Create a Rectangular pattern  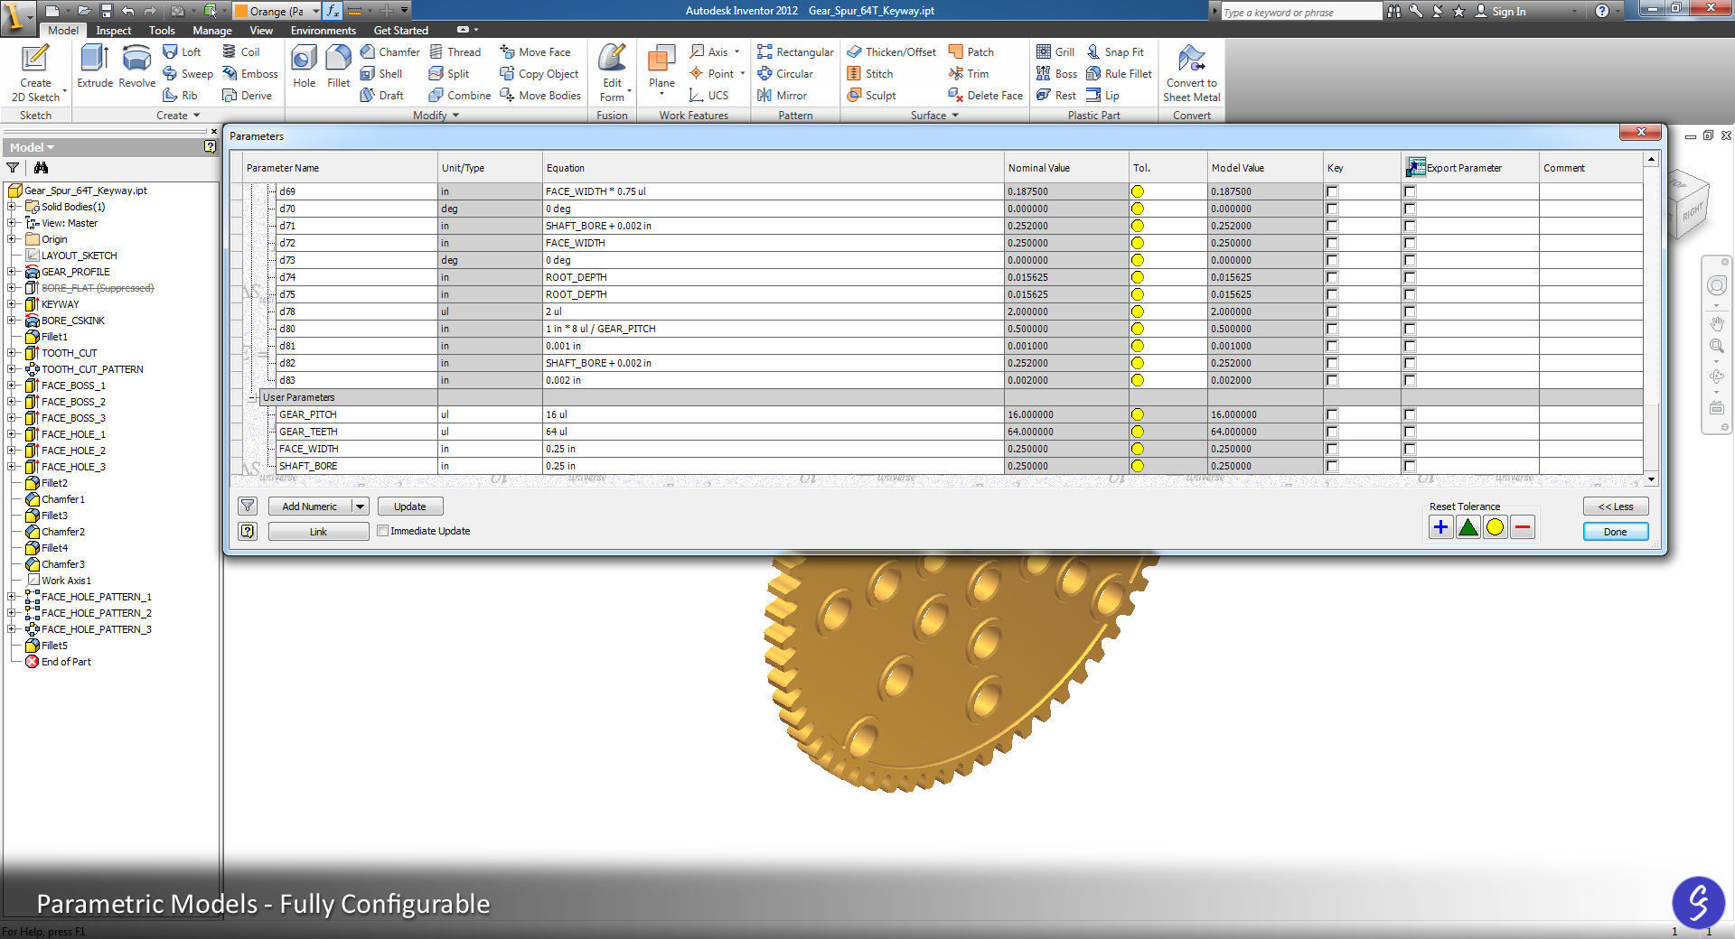click(795, 52)
